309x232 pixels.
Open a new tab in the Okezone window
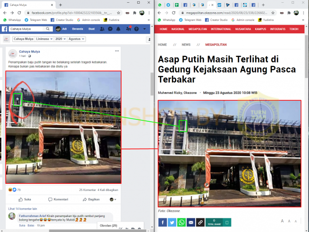(263, 5)
